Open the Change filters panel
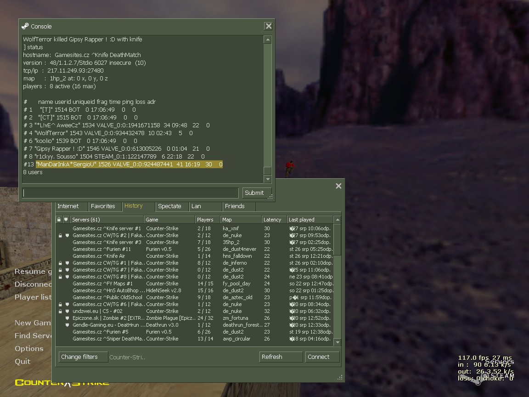Viewport: 529px width, 397px height. 83,357
